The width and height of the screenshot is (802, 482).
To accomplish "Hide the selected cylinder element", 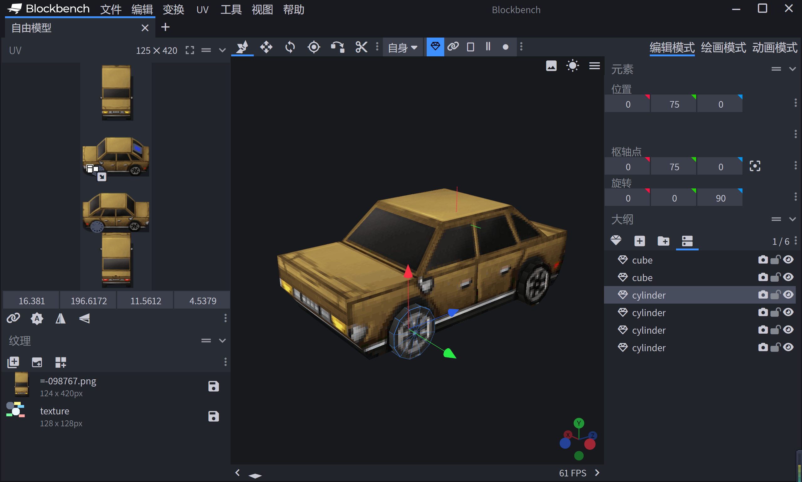I will tap(788, 295).
